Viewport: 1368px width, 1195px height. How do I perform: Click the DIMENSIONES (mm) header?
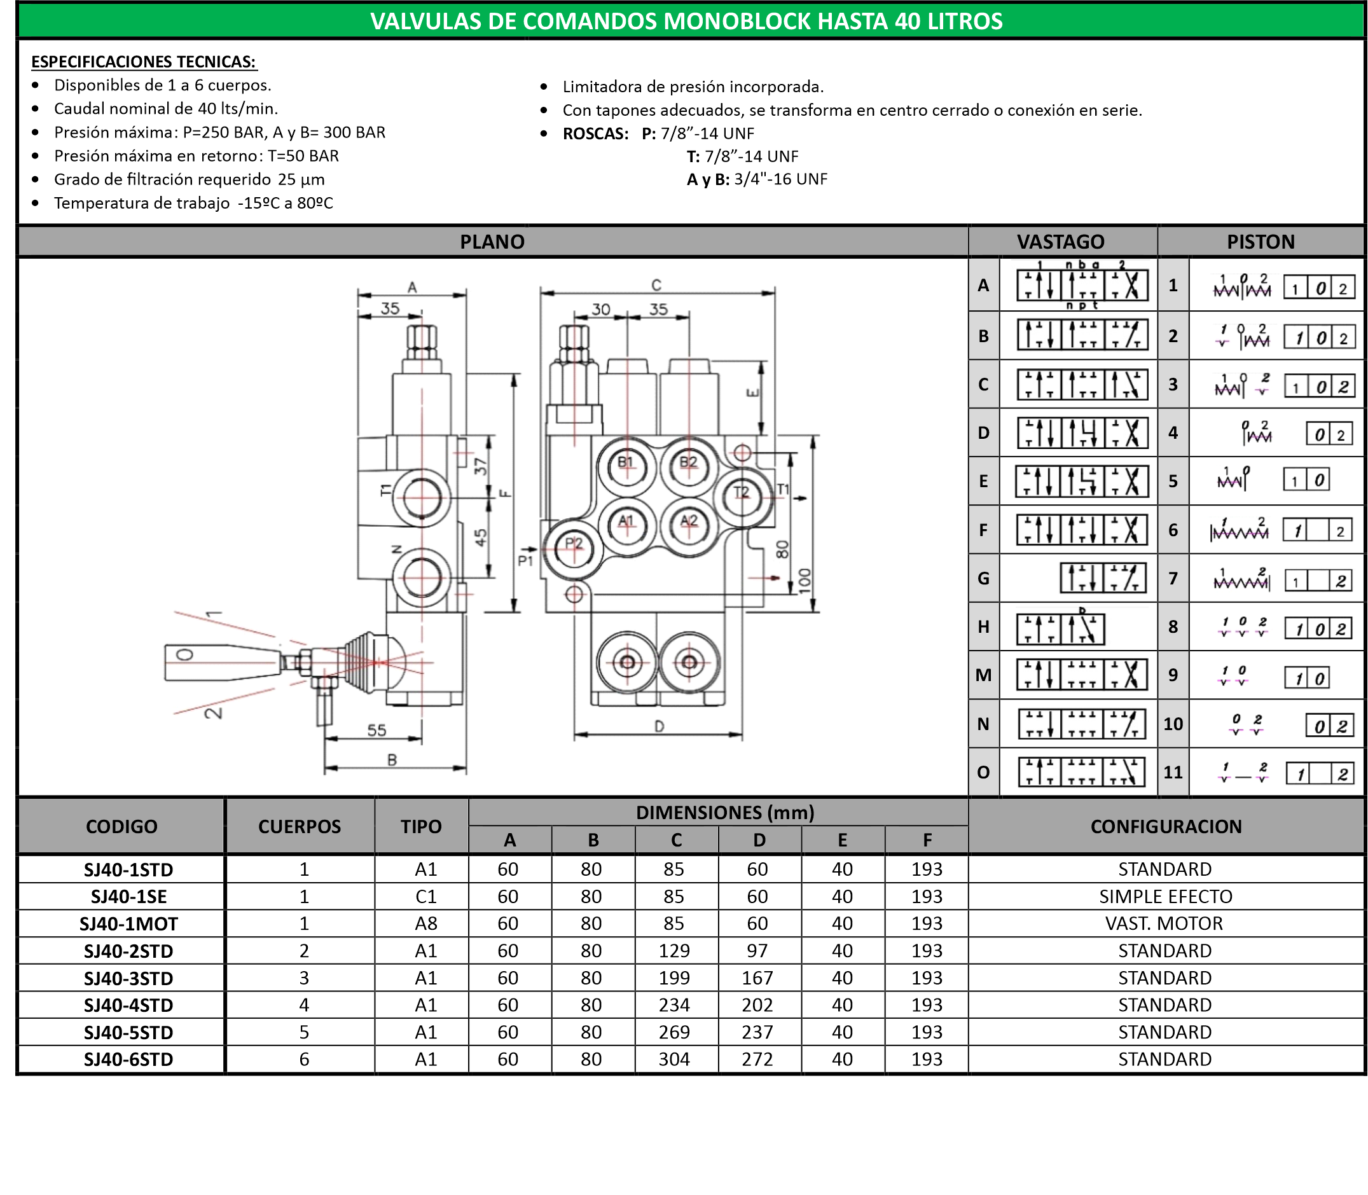click(724, 812)
